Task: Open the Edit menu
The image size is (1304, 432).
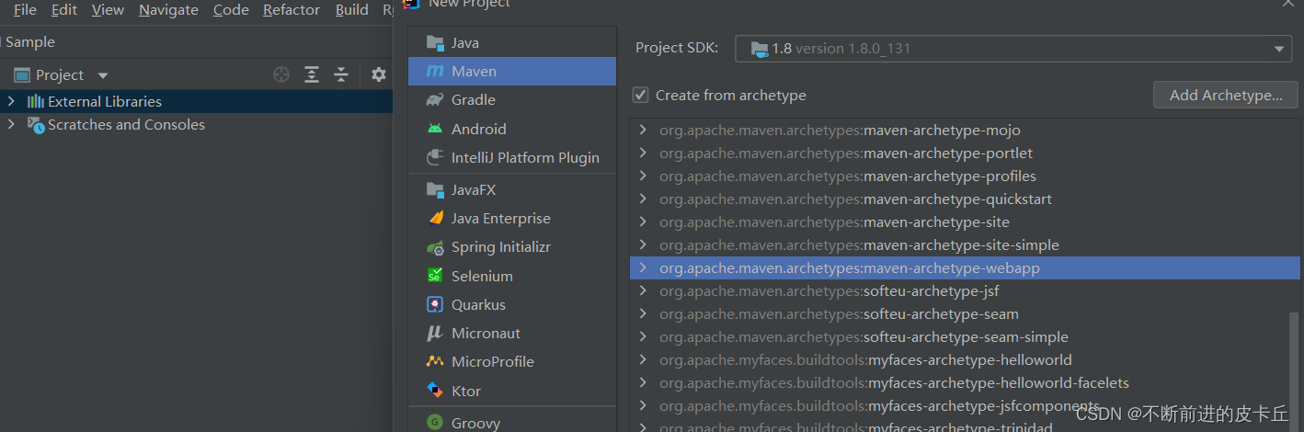Action: point(64,10)
